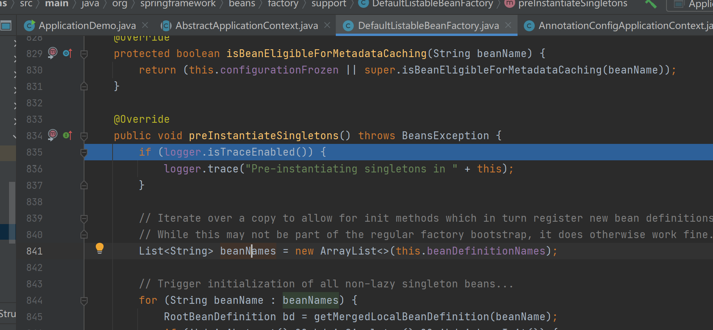Close the AbstractApplicationContext.java tab
Screen dimensions: 713x330
tap(327, 25)
